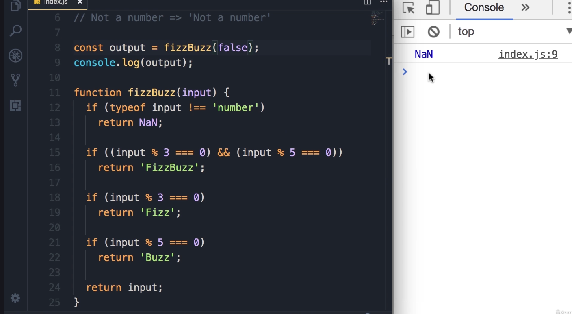Open the Search view in activity bar
This screenshot has height=314, width=572.
pyautogui.click(x=15, y=31)
